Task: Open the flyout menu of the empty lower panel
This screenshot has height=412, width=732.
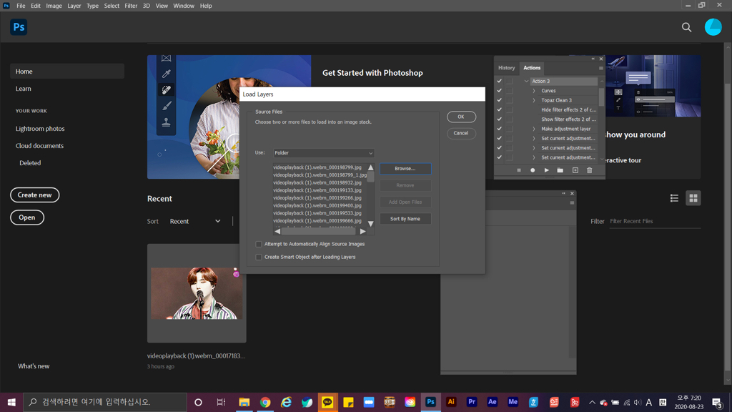Action: pyautogui.click(x=572, y=203)
